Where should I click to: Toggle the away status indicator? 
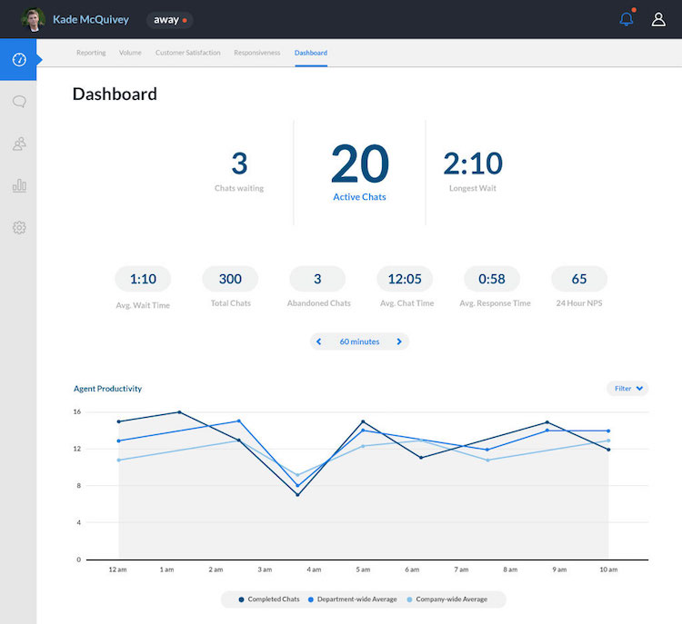click(x=170, y=19)
